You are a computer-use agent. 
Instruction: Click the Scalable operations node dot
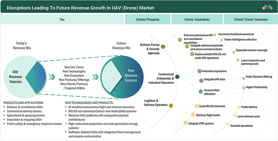[x=228, y=125]
